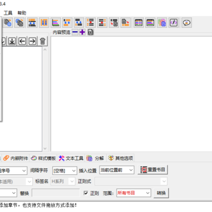
Task: Click the purple plus icon beside 内容预览
Action: (82, 32)
